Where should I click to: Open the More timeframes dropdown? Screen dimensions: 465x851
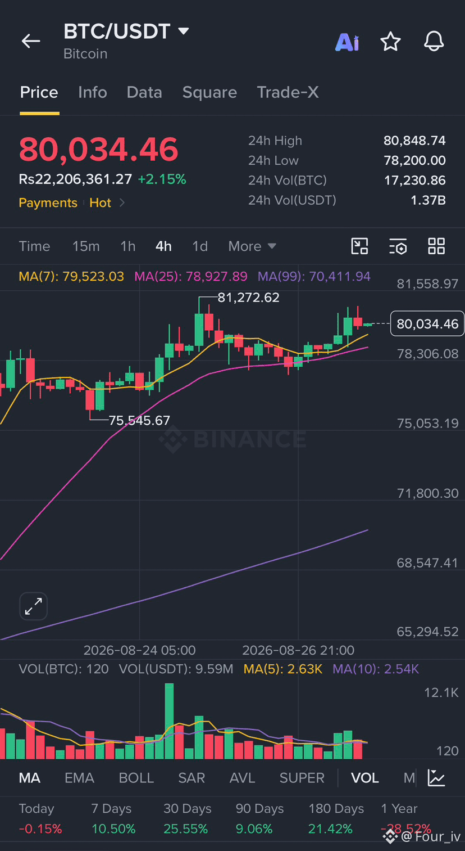point(252,246)
